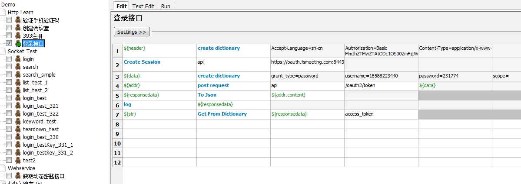Click the robot icon beside 获取动态密匙接口
Viewport: 521px width, 184px height.
pos(18,176)
